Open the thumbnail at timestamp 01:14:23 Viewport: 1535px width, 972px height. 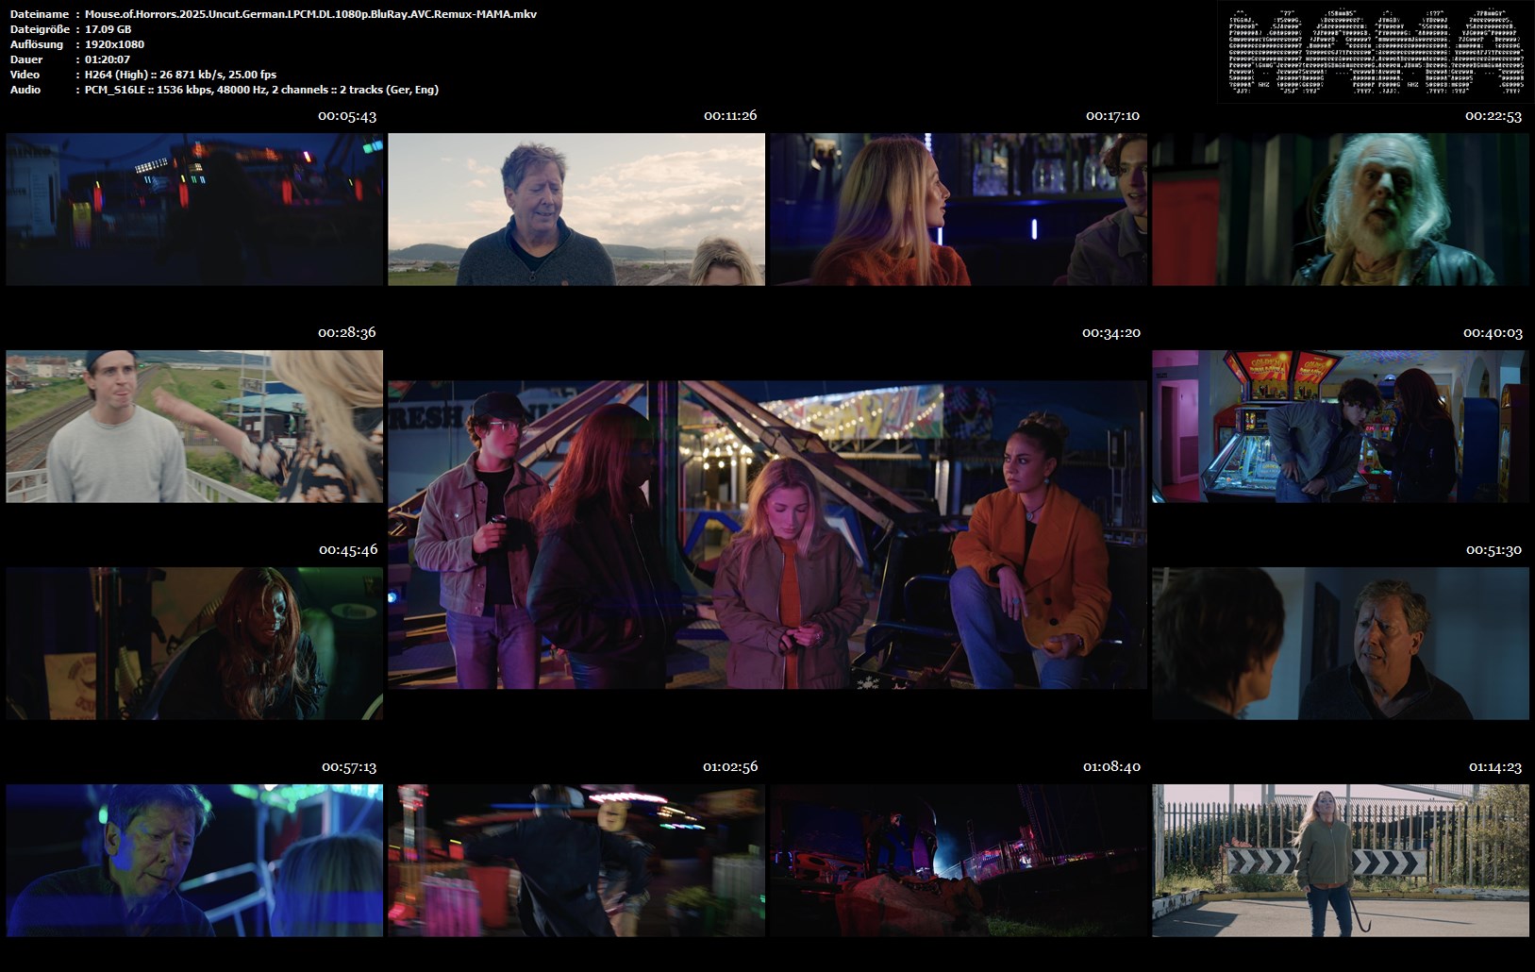click(1341, 861)
